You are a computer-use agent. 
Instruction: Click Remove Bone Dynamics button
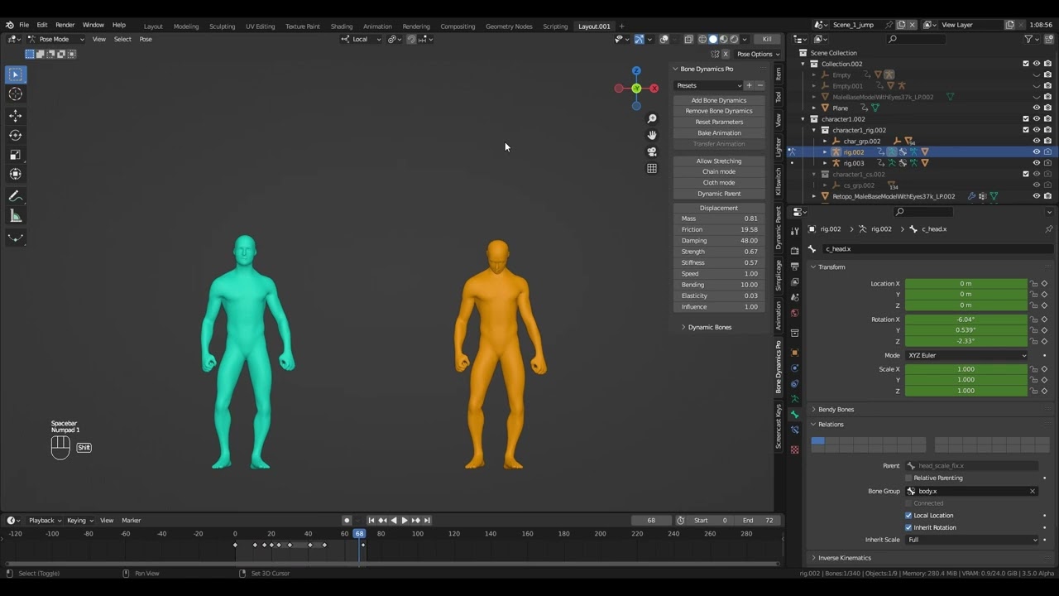pyautogui.click(x=719, y=111)
